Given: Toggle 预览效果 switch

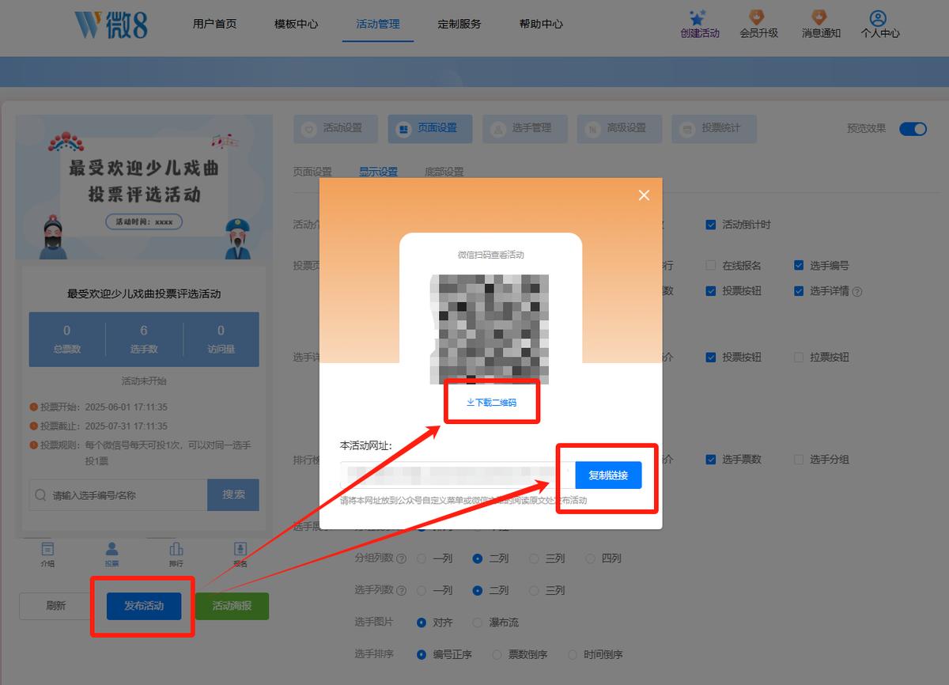Looking at the screenshot, I should click(x=913, y=129).
